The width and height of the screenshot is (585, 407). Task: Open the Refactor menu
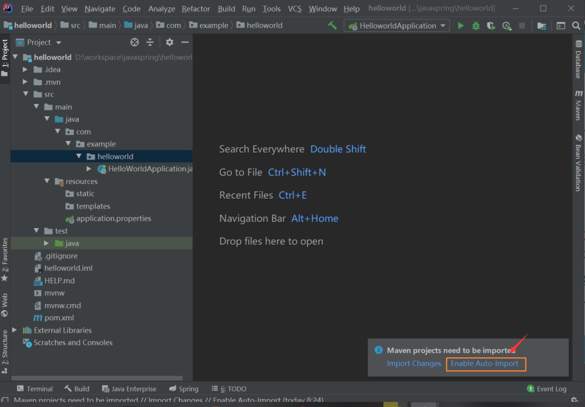click(x=196, y=9)
